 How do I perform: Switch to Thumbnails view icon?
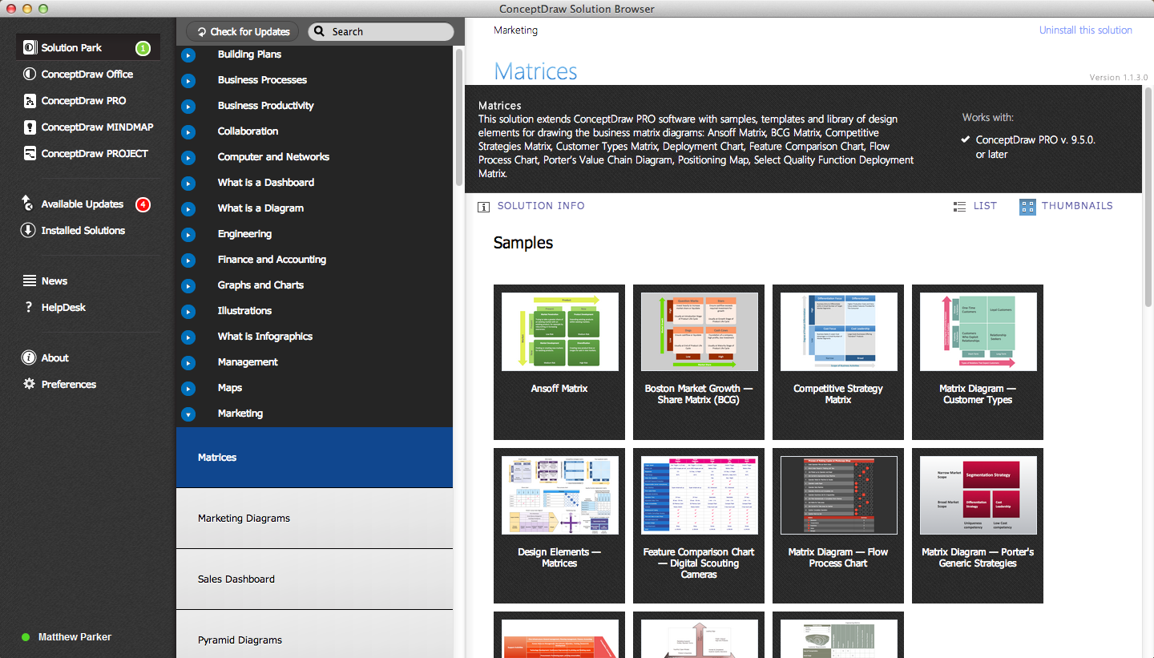[1027, 207]
